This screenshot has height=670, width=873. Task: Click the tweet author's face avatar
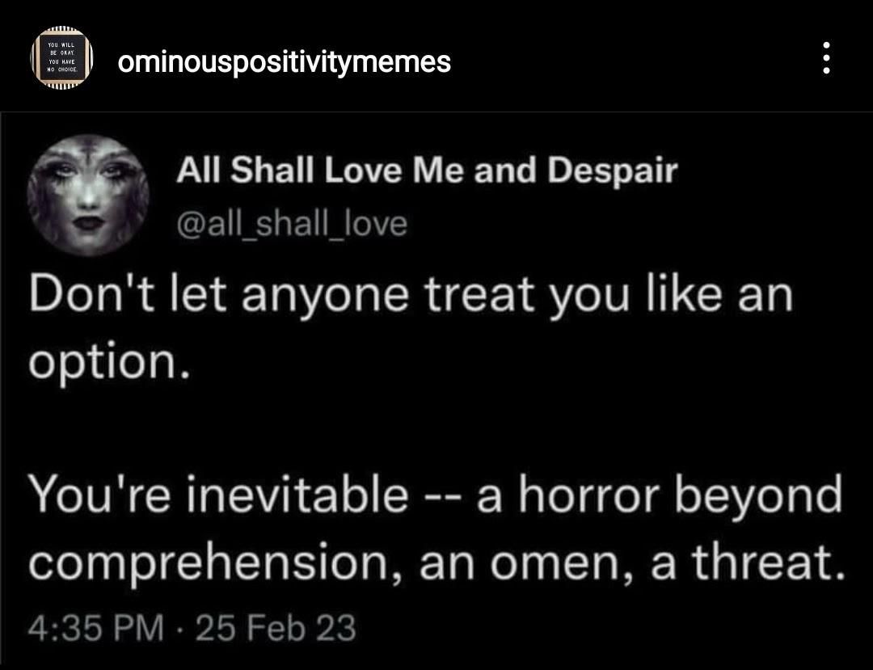pos(89,196)
